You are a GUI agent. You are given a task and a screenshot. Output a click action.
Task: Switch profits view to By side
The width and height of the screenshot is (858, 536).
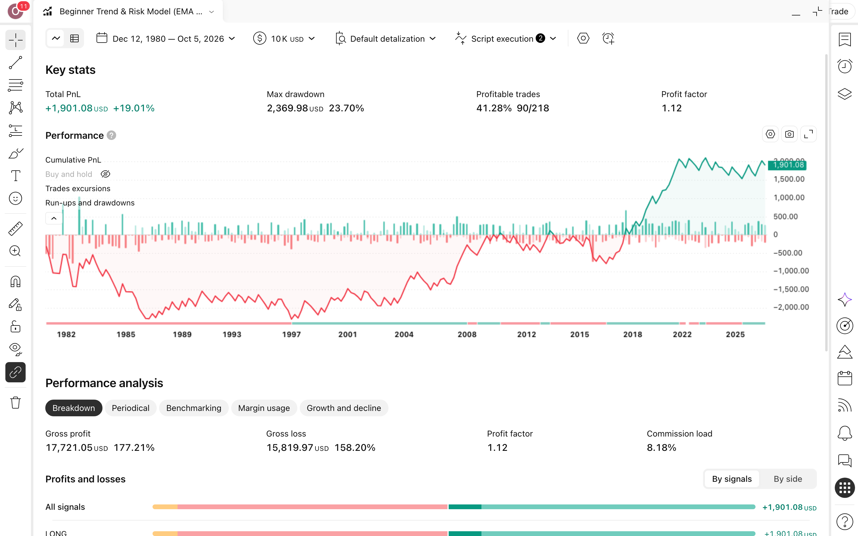click(787, 479)
